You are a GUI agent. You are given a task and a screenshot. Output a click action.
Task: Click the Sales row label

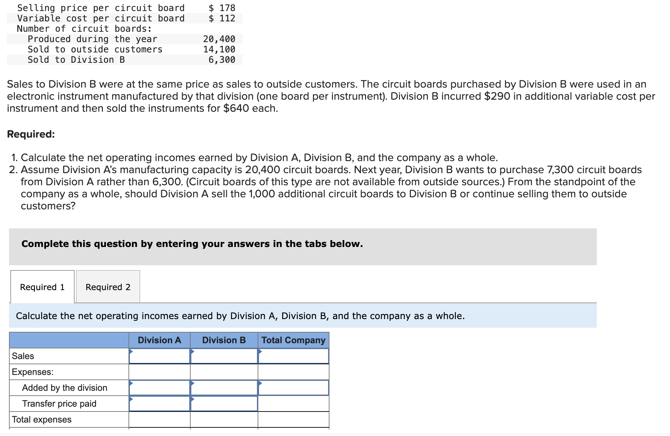[x=23, y=356]
